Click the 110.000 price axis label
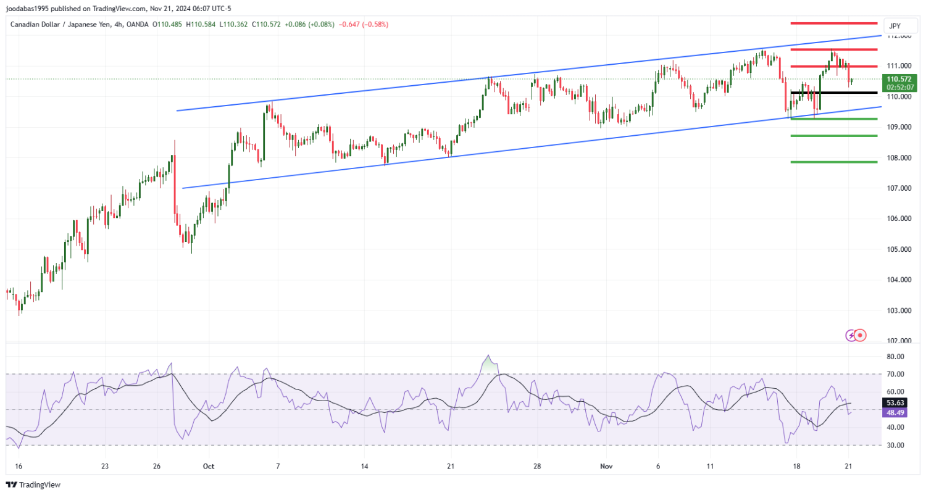This screenshot has width=926, height=495. (899, 96)
